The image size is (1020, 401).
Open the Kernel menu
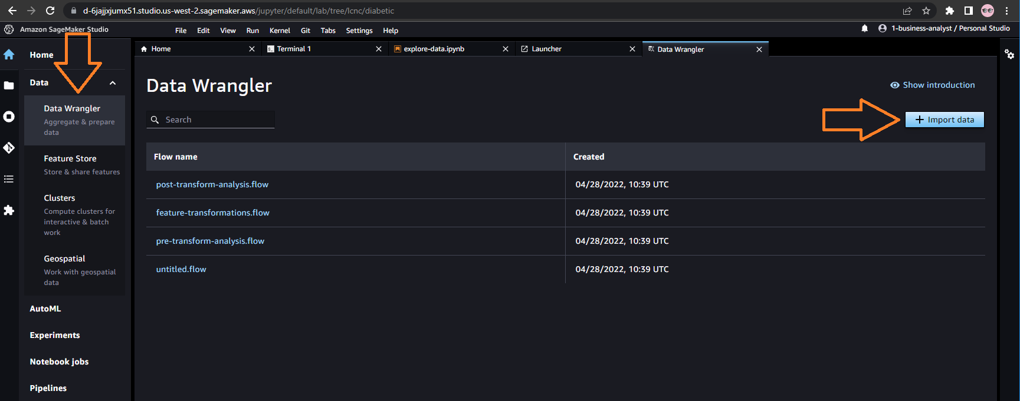click(x=280, y=31)
